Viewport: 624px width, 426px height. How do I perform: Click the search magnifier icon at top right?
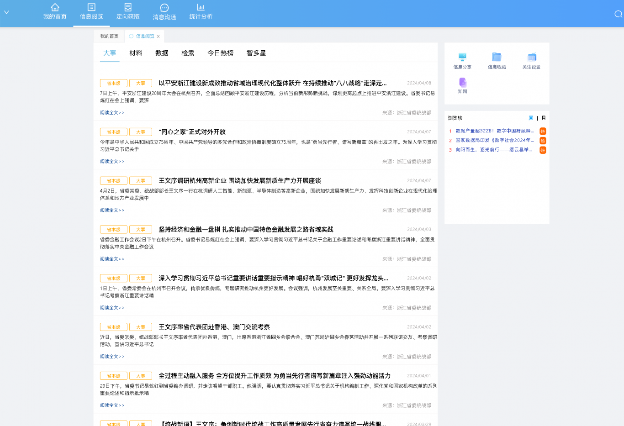618,14
